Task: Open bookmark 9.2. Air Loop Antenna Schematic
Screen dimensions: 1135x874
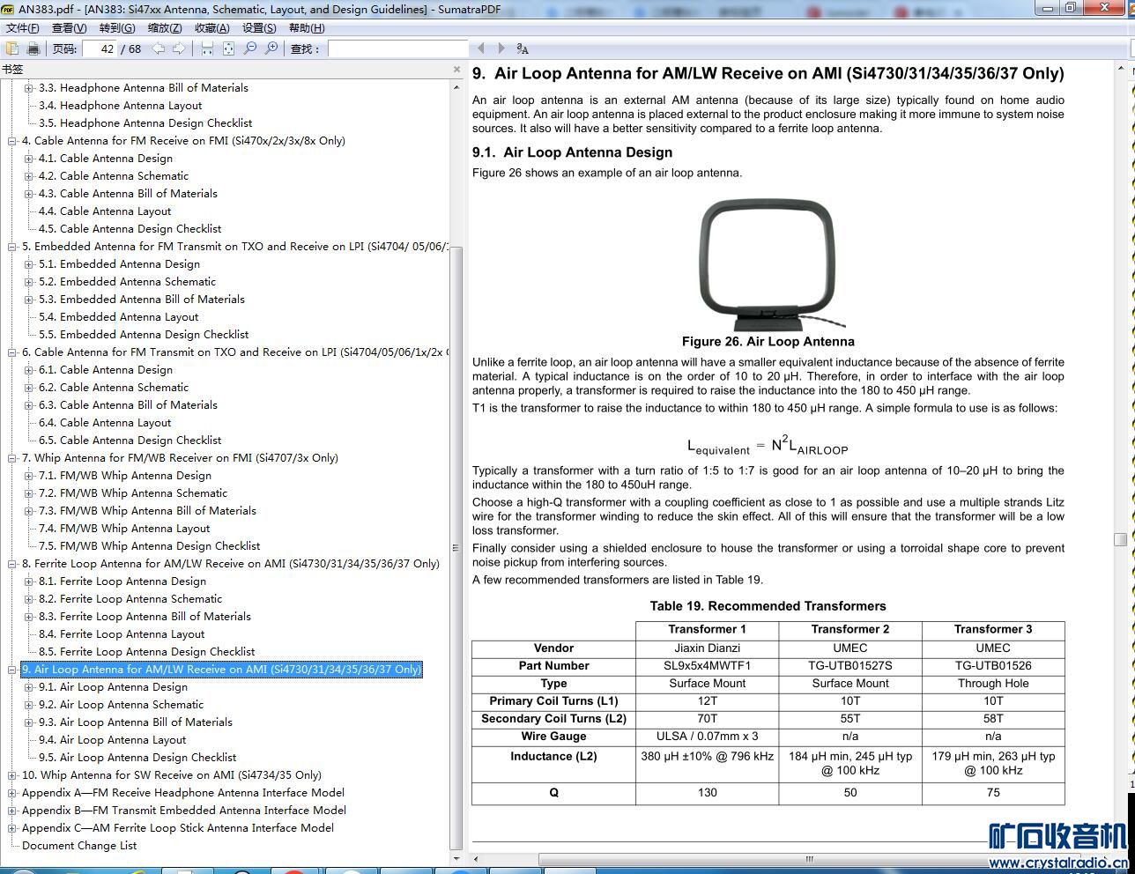Action: point(131,705)
